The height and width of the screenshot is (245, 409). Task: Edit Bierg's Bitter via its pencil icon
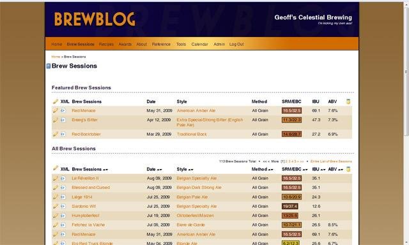pyautogui.click(x=56, y=120)
